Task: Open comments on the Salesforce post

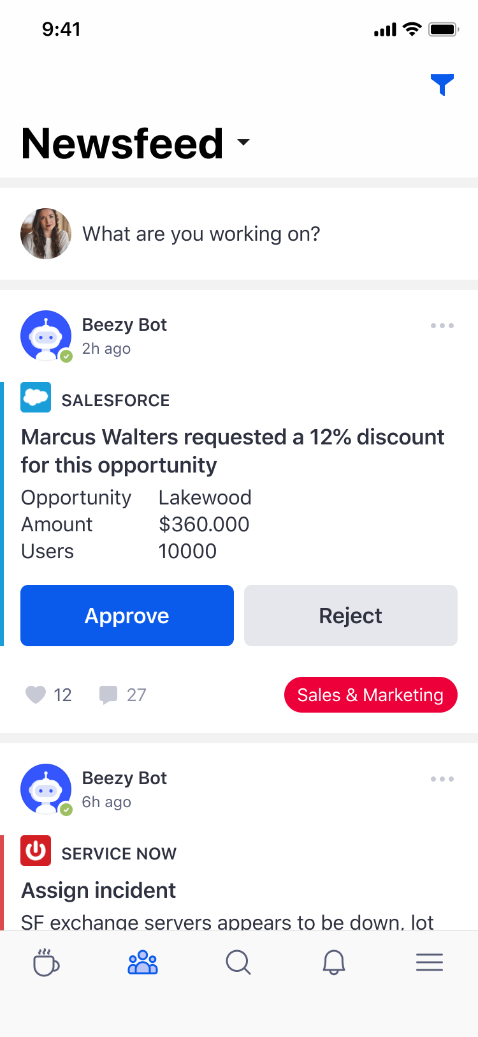Action: [x=108, y=694]
